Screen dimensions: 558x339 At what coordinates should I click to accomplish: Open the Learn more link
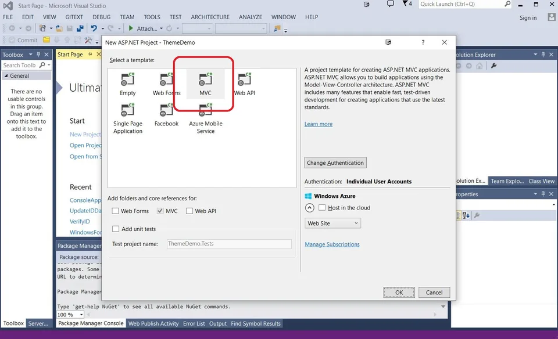tap(319, 124)
